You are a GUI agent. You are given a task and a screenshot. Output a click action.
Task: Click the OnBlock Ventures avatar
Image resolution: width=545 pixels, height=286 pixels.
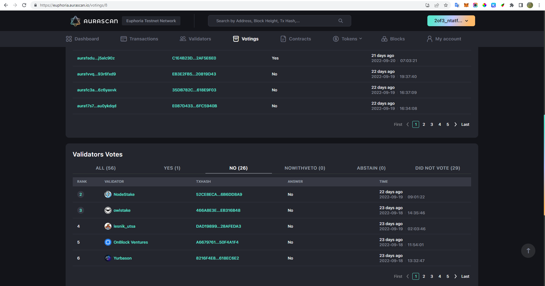pyautogui.click(x=108, y=242)
